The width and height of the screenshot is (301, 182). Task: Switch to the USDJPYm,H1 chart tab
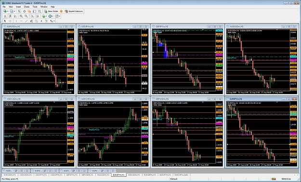click(41, 175)
